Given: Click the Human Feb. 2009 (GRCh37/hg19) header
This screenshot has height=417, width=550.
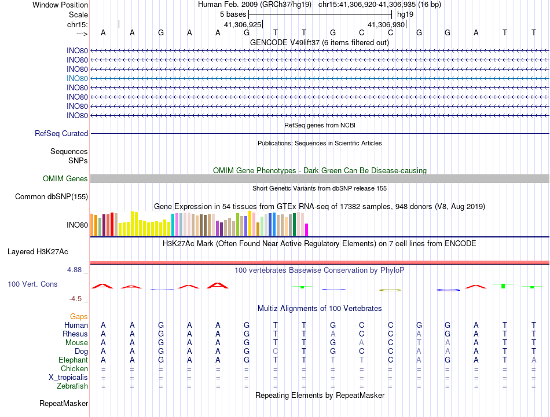Looking at the screenshot, I should tap(255, 5).
